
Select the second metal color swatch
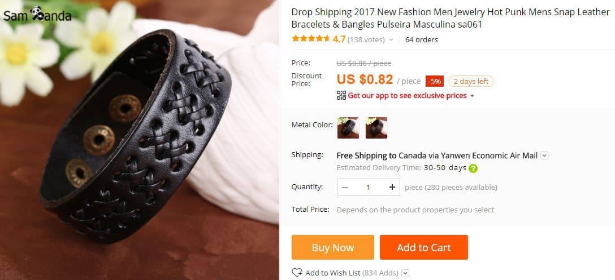click(376, 128)
